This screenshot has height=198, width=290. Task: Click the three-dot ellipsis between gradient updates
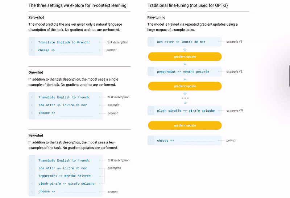185,98
